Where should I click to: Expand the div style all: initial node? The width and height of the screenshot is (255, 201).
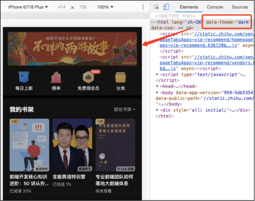[157, 110]
